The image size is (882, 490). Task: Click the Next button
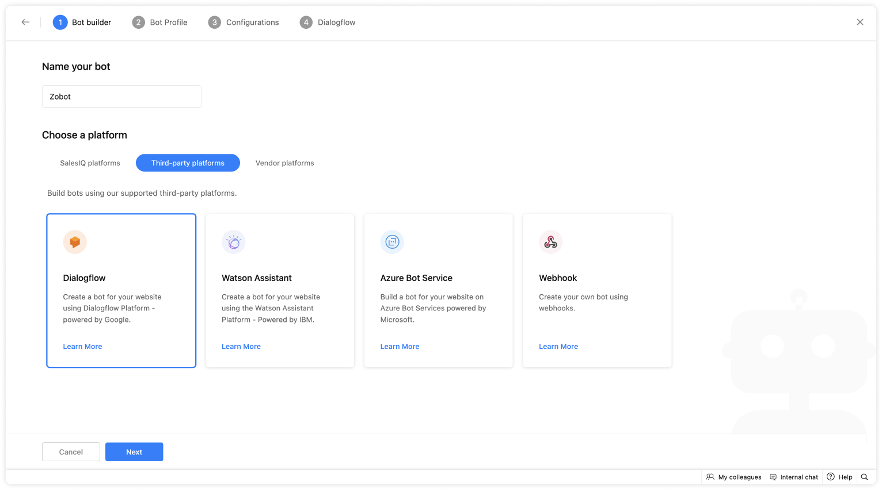click(x=134, y=452)
